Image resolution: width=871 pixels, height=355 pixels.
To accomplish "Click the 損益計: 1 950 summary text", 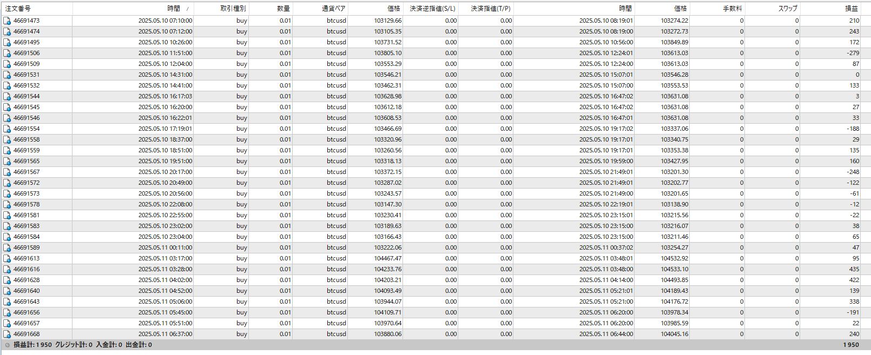I will tap(33, 345).
